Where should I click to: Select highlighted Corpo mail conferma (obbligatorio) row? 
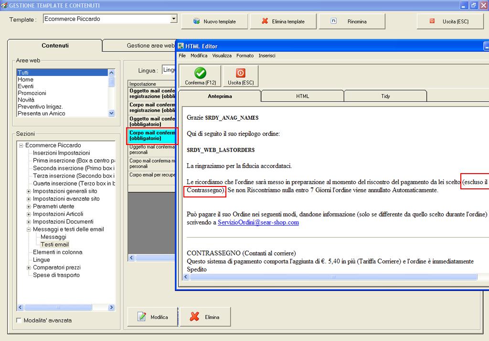[x=152, y=135]
